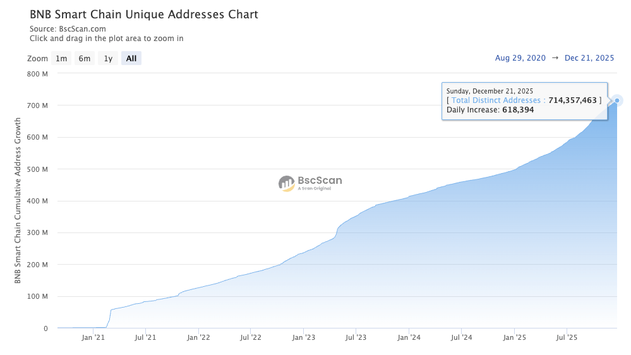Click the drag-to-zoom instruction text
Viewport: 631px width, 355px height.
pyautogui.click(x=106, y=39)
